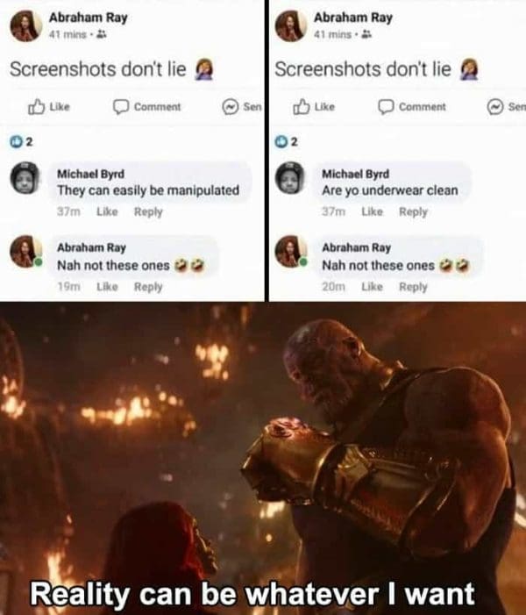Image resolution: width=526 pixels, height=615 pixels.
Task: View reactions count on right post
Action: [287, 141]
